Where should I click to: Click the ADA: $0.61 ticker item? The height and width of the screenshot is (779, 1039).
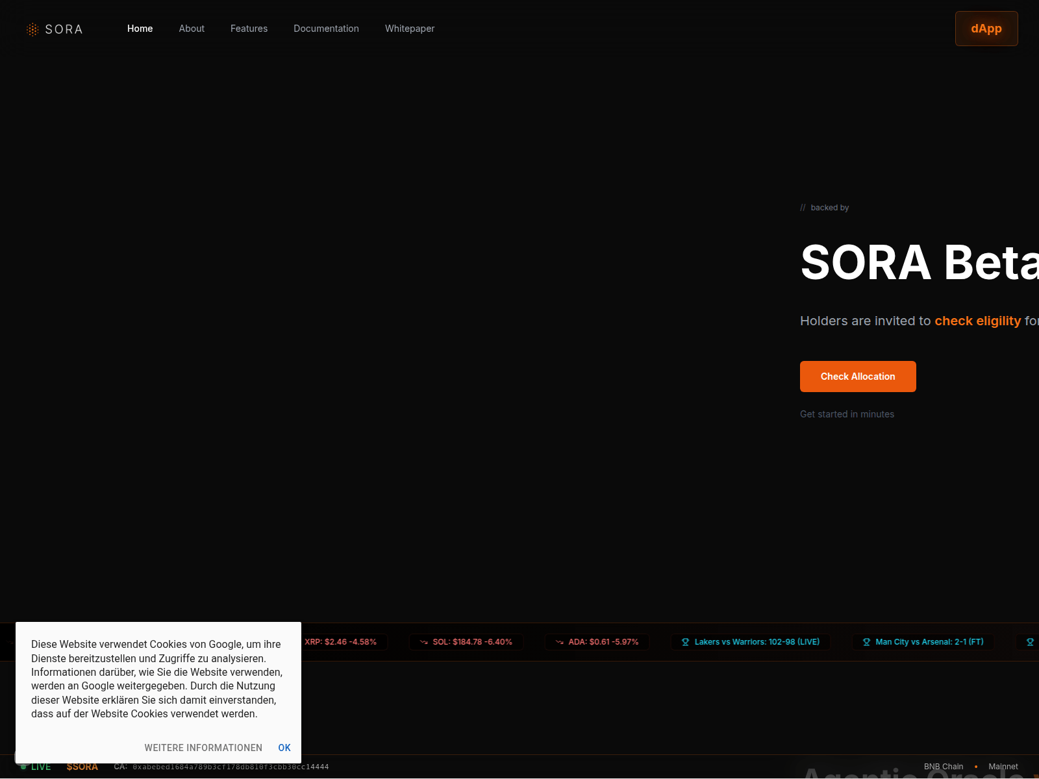tap(597, 642)
